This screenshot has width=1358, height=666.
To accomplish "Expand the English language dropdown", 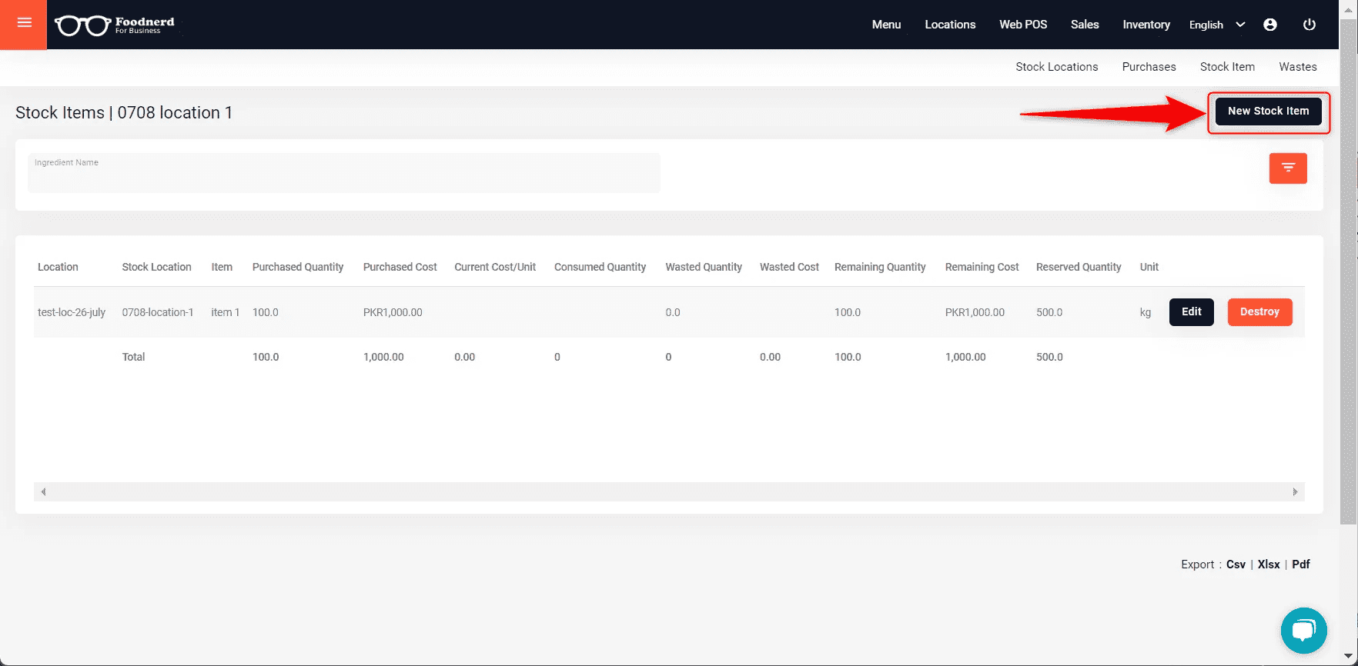I will pyautogui.click(x=1216, y=25).
